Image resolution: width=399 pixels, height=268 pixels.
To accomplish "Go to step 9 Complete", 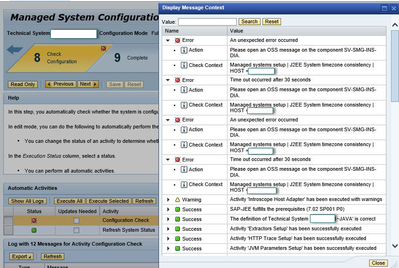I will (x=131, y=58).
